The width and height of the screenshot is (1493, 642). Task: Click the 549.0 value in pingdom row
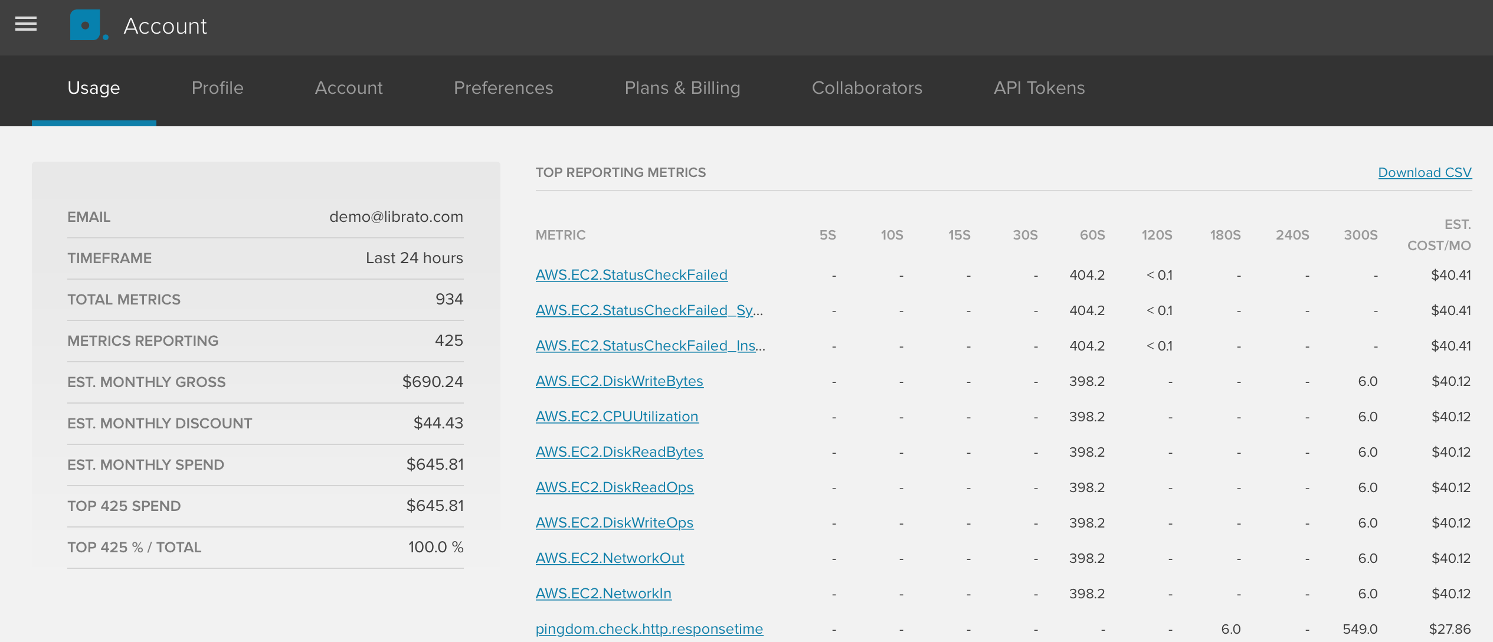pos(1360,629)
